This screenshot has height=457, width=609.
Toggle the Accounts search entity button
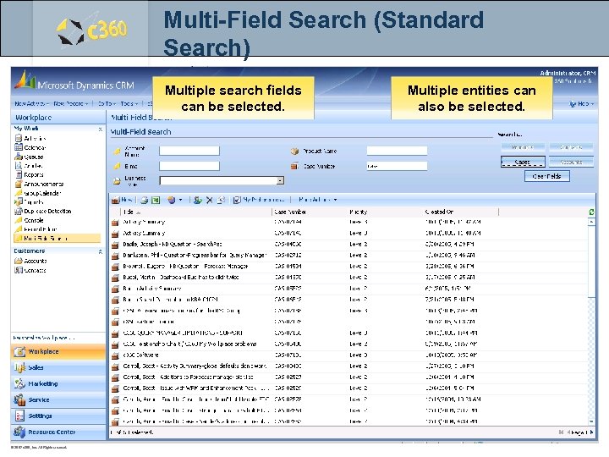[571, 162]
